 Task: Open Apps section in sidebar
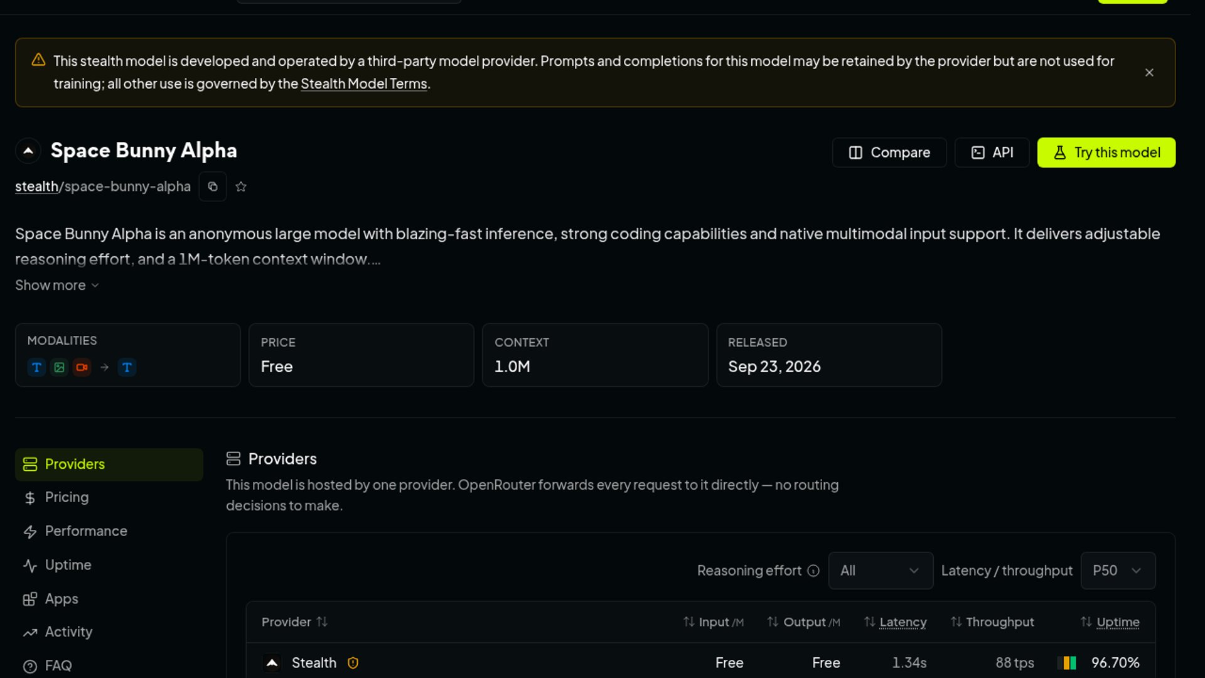click(109, 599)
